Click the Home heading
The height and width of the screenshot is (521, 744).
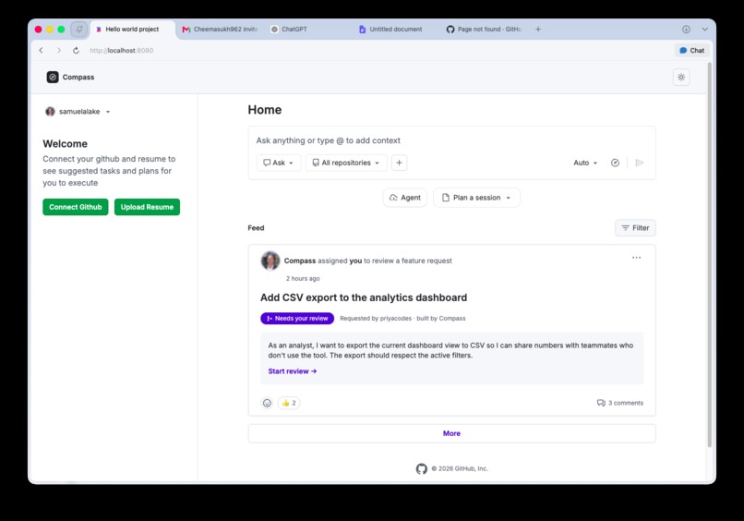tap(264, 110)
